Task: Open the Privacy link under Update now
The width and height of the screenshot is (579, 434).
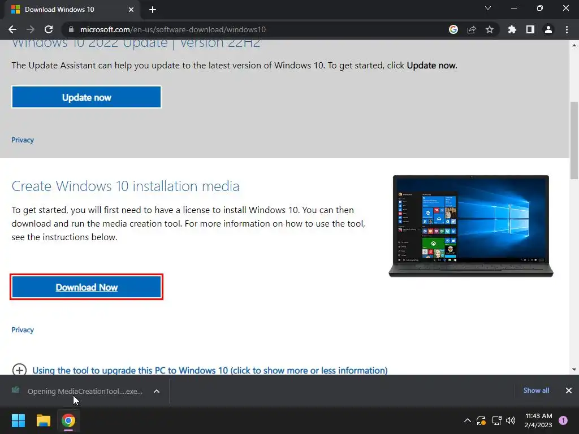Action: click(x=23, y=140)
